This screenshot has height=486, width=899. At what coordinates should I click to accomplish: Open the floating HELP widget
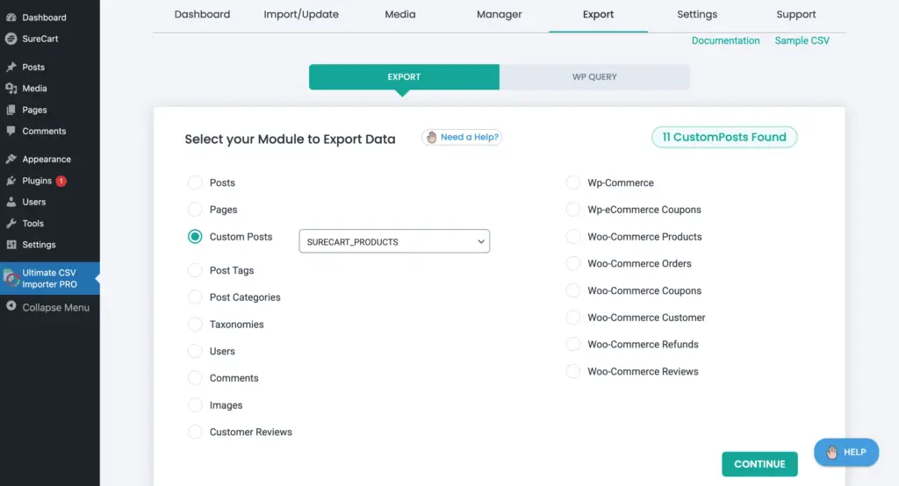[845, 452]
